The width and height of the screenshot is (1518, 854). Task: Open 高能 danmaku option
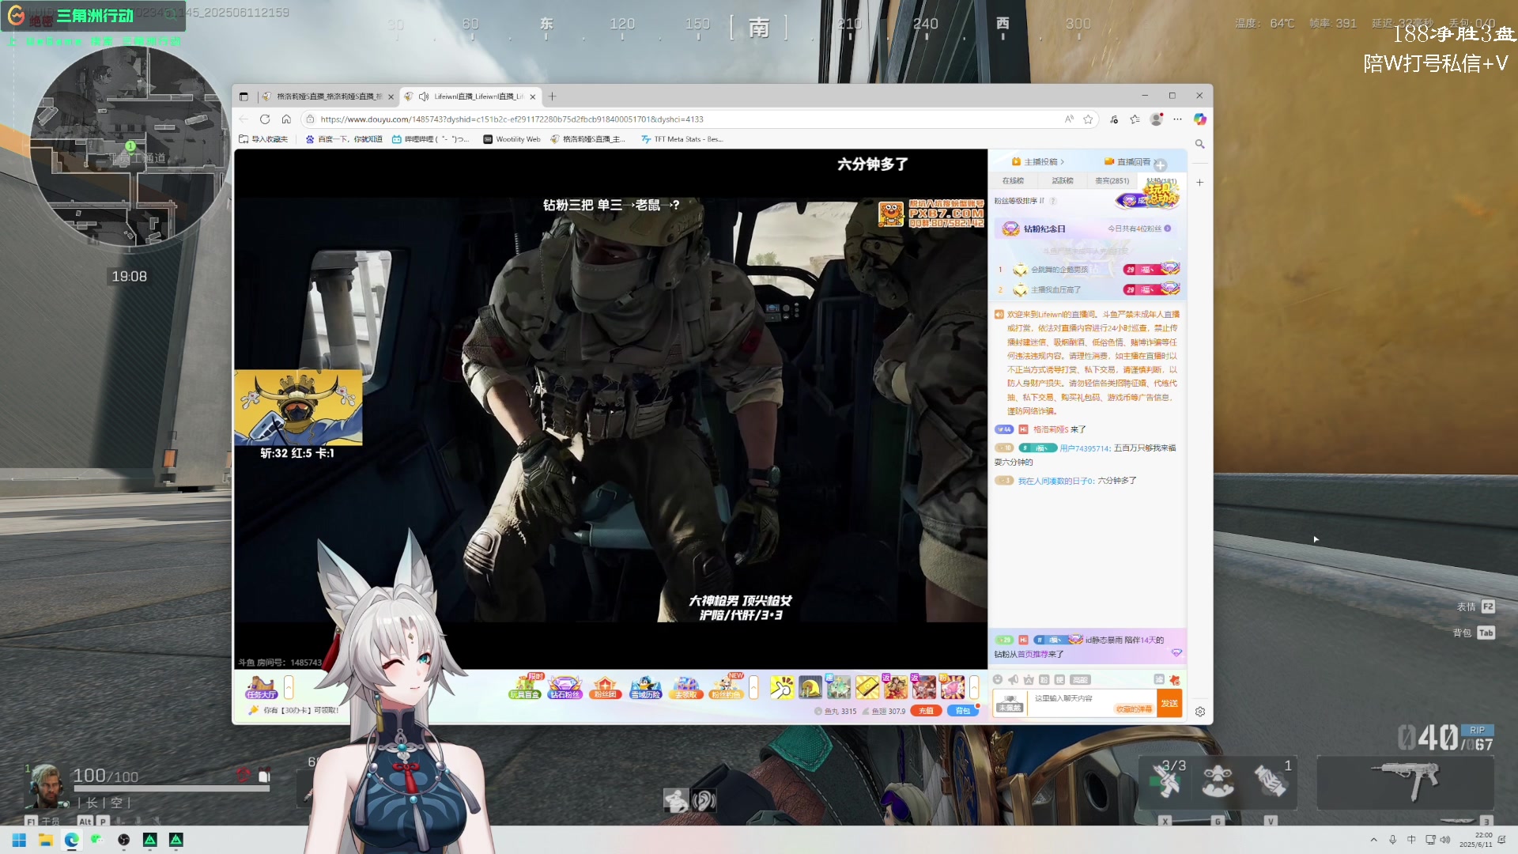[x=1080, y=680]
